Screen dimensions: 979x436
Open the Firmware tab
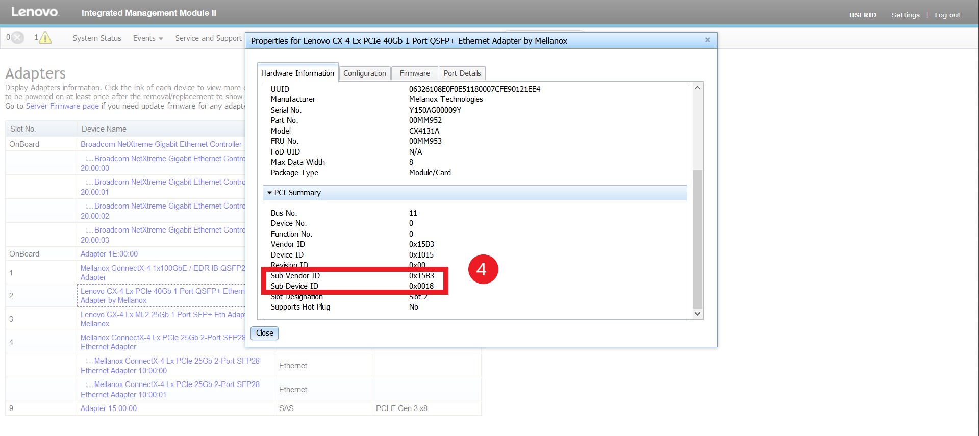[x=414, y=73]
